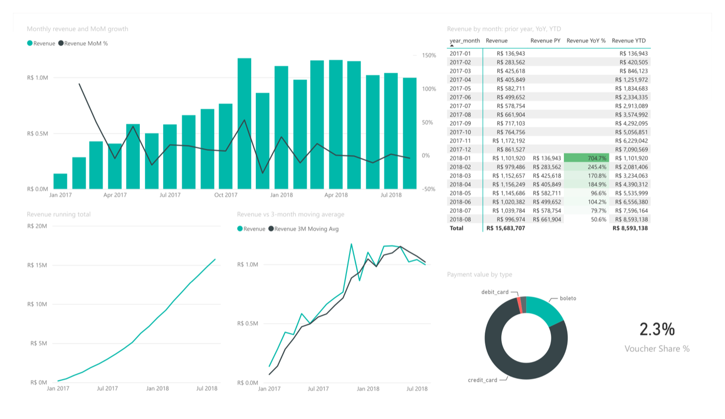Click the R$ 15,683,707 total revenue cell
Screen dimensions: 725x419
506,228
